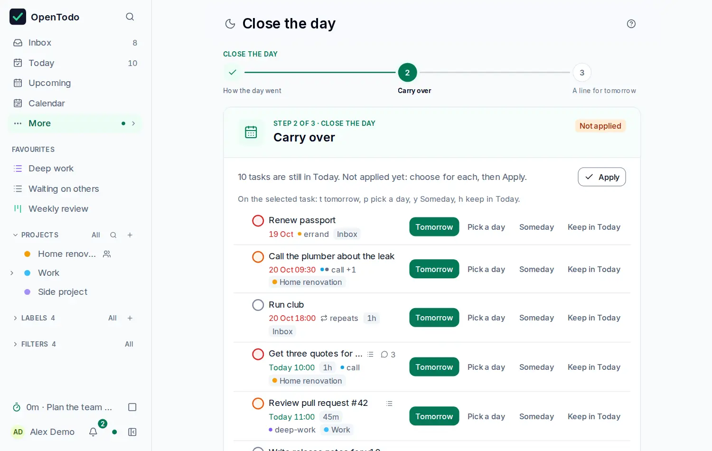Set Review pull request #42 to Tomorrow
This screenshot has width=712, height=451.
pyautogui.click(x=434, y=416)
